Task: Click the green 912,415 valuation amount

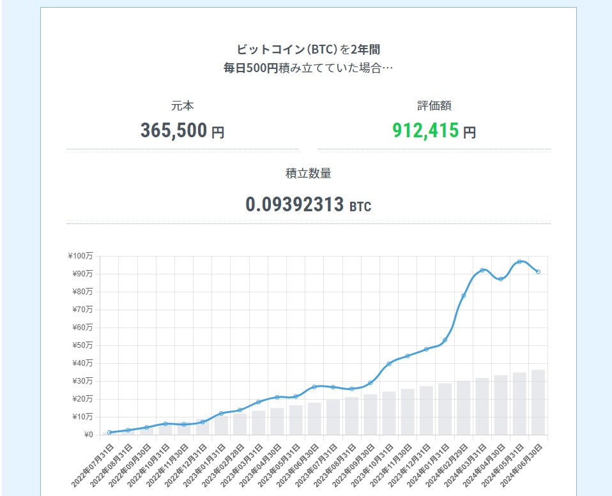Action: click(x=425, y=131)
